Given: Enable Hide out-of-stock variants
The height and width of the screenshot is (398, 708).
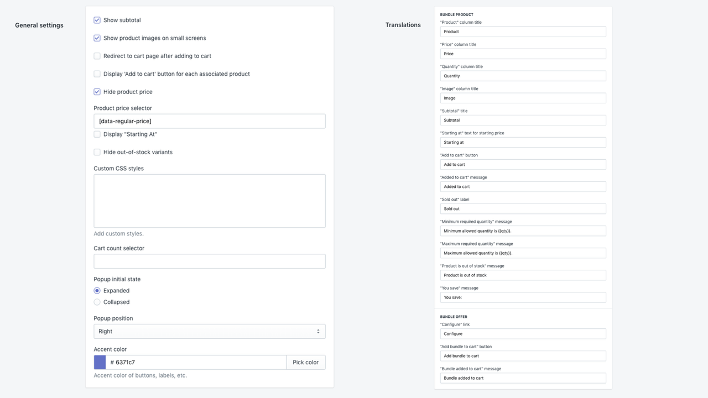Looking at the screenshot, I should (97, 152).
